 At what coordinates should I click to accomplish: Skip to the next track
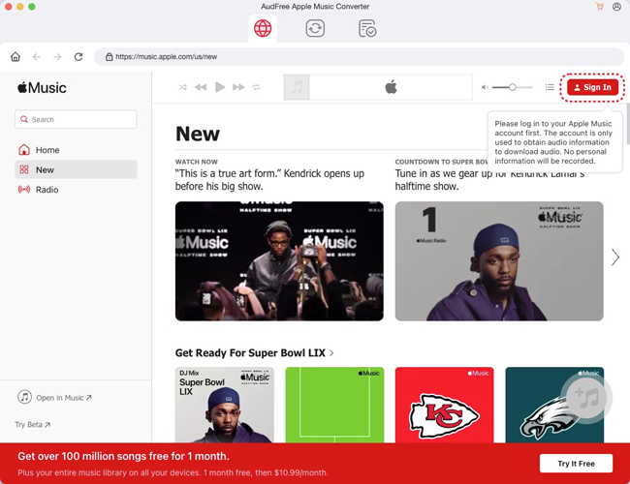238,87
